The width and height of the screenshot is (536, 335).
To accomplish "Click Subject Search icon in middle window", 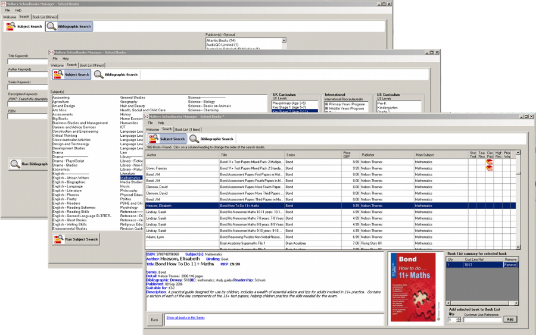I will 58,74.
